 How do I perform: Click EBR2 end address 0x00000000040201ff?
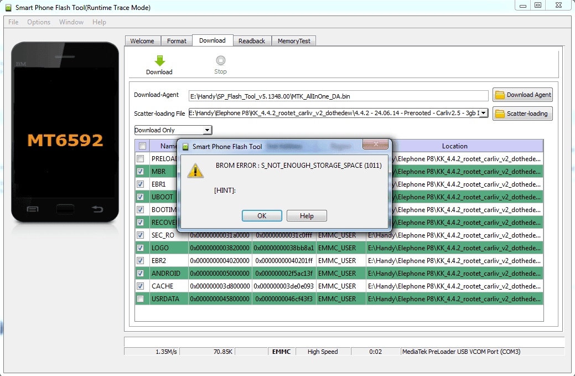click(x=284, y=260)
